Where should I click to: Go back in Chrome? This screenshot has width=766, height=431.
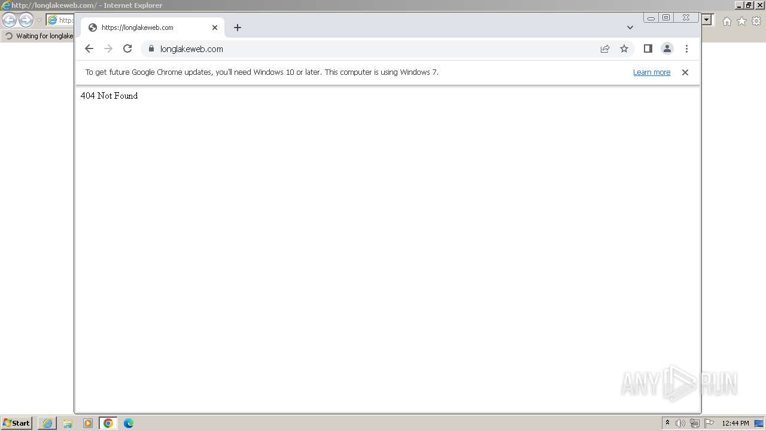pos(89,49)
